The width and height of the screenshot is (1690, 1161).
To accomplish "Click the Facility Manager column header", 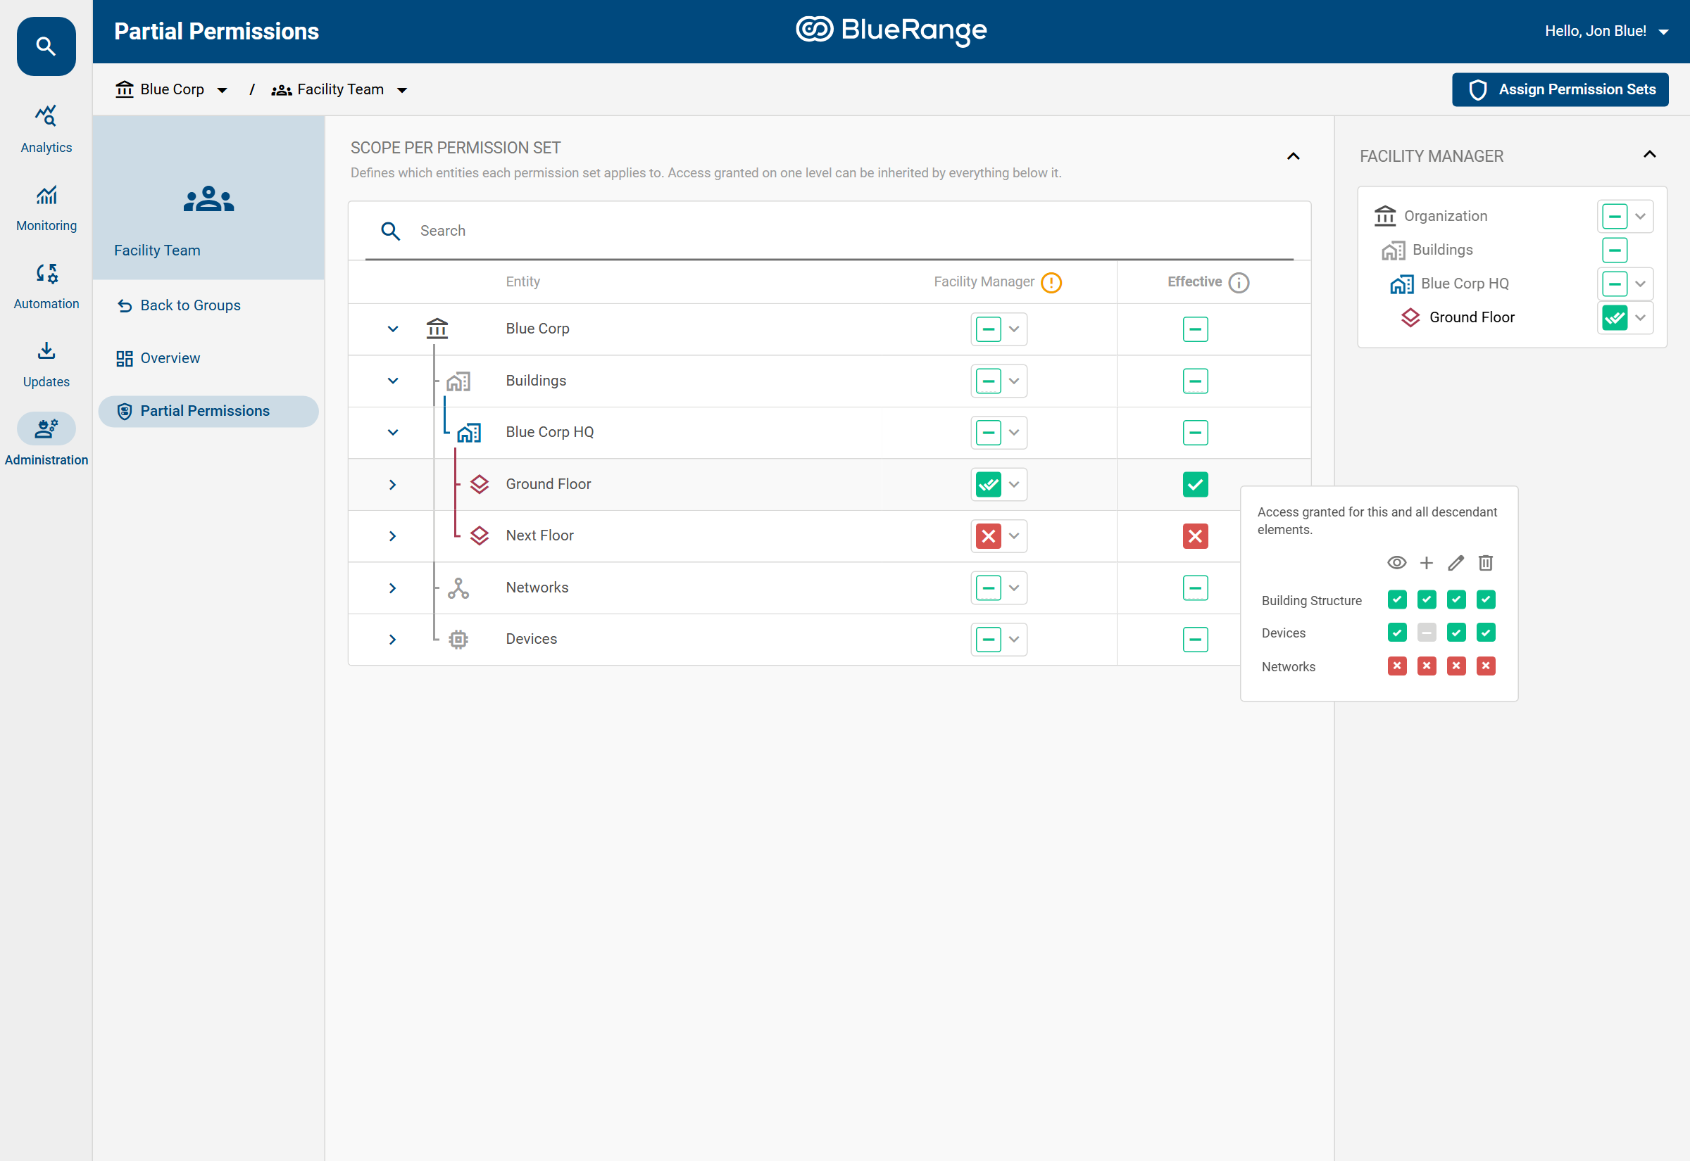I will coord(984,282).
